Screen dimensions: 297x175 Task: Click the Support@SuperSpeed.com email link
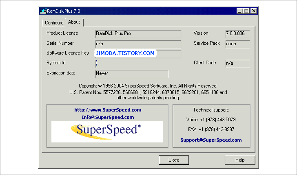point(211,140)
